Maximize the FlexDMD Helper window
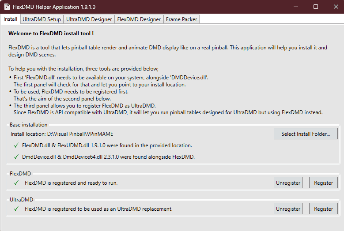The image size is (344, 231). [x=315, y=7]
